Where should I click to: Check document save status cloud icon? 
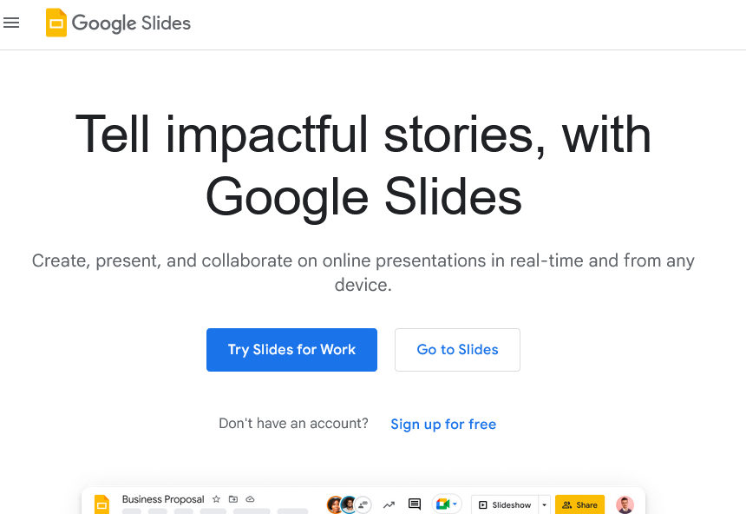(x=251, y=498)
